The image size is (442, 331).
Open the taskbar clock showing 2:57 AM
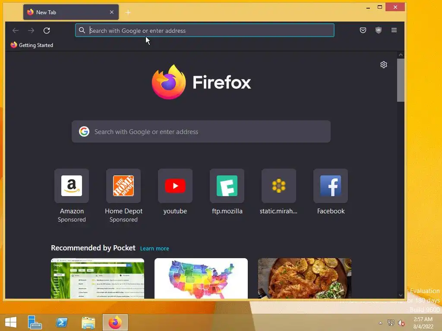click(x=423, y=323)
